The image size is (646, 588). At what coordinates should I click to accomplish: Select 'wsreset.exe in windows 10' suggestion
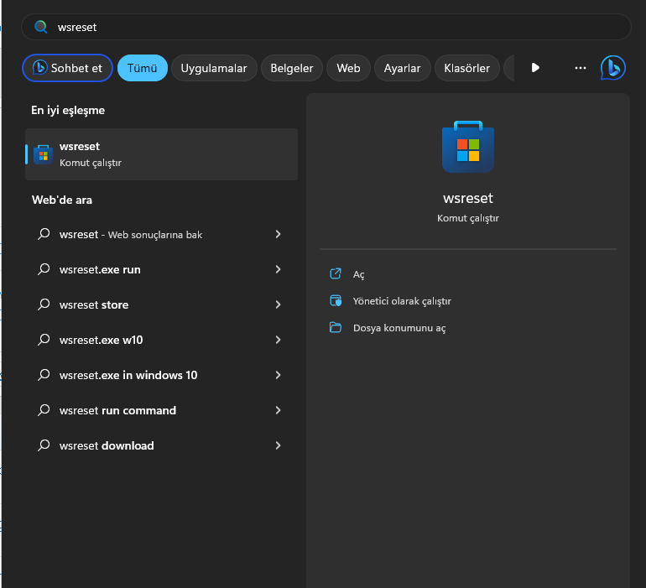pyautogui.click(x=161, y=375)
